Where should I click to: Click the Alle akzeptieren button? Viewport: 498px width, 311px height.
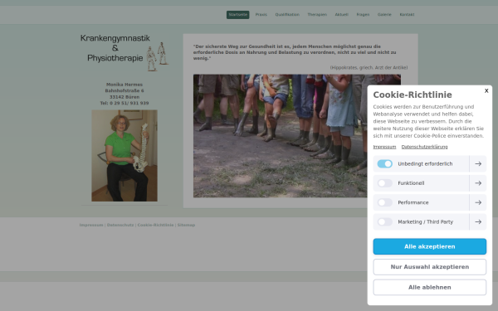pyautogui.click(x=429, y=246)
